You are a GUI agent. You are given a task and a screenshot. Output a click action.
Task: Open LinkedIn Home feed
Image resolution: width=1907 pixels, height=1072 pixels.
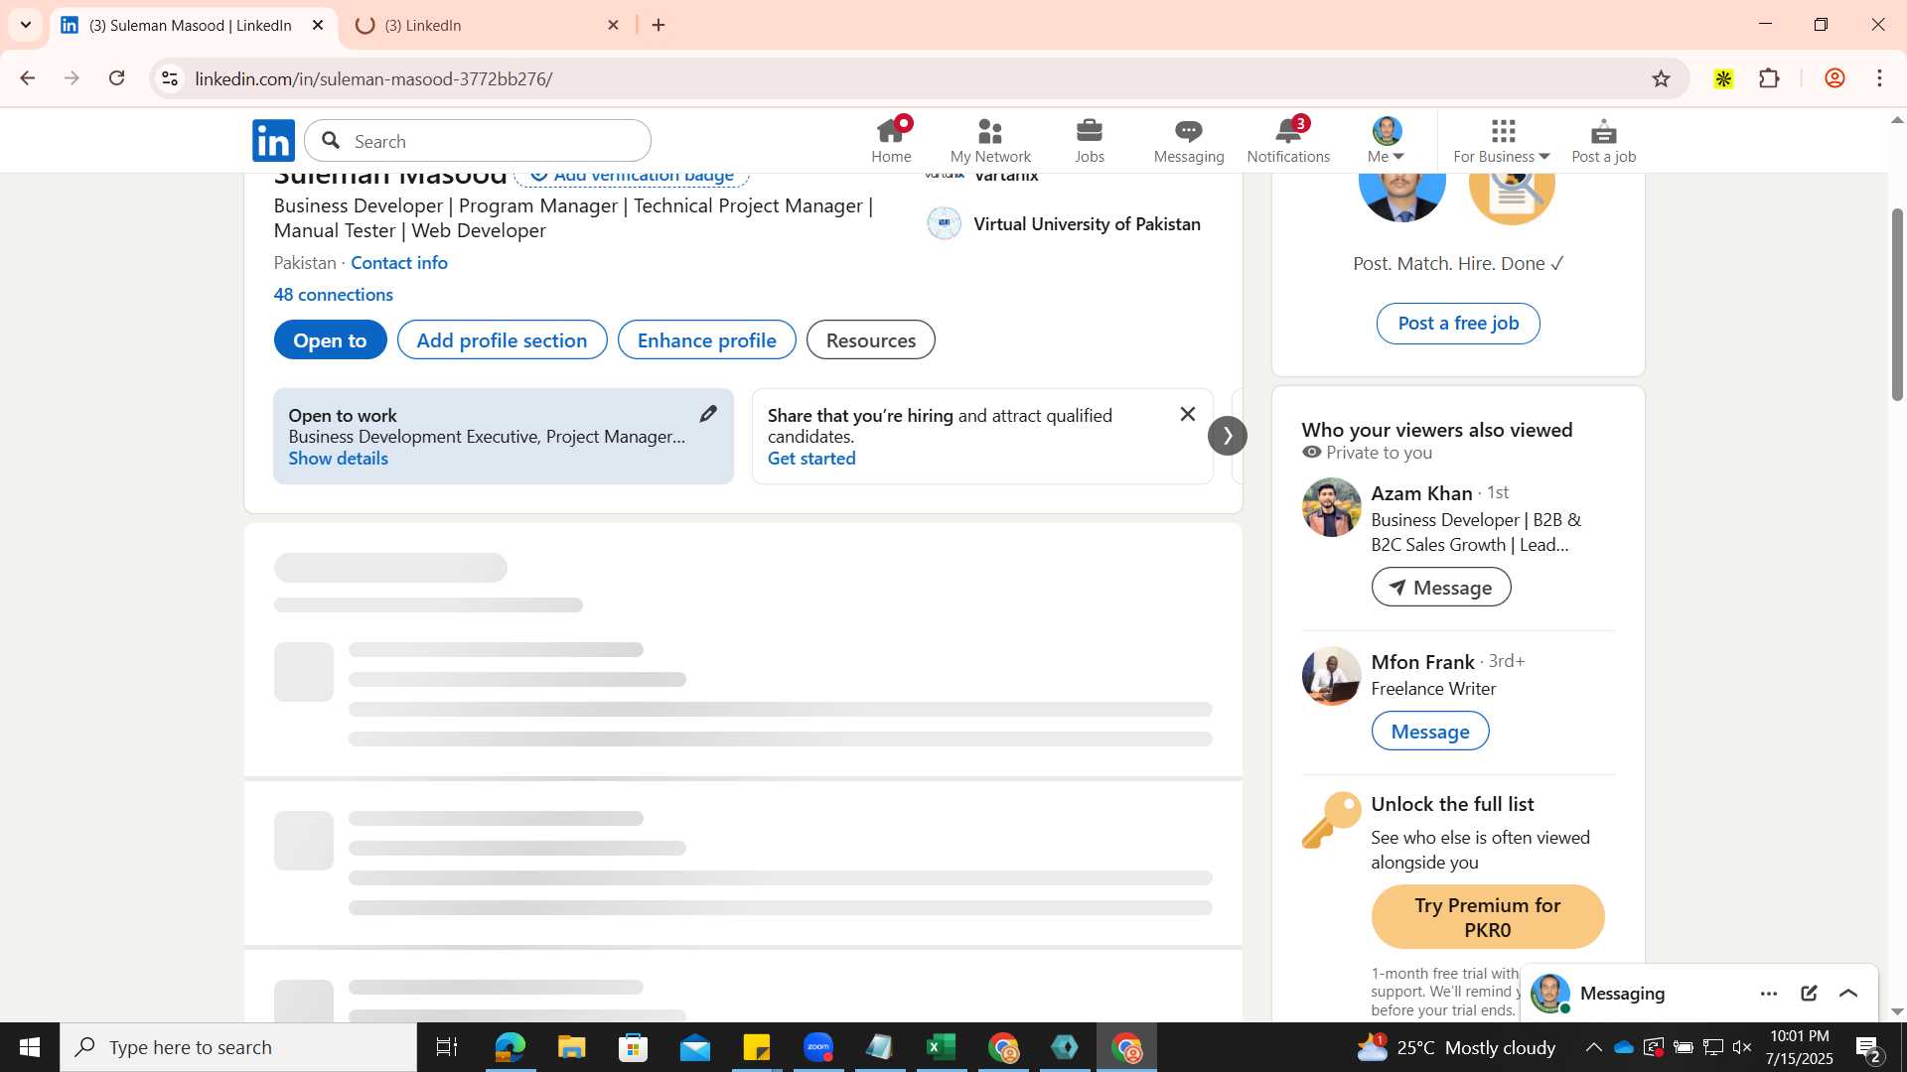coord(891,140)
